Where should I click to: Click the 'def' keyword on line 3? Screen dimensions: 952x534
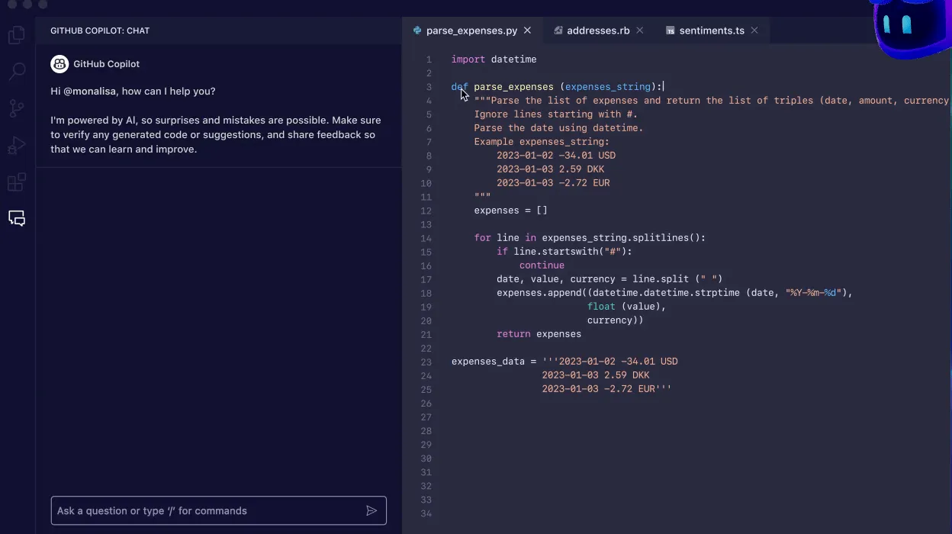click(x=460, y=87)
